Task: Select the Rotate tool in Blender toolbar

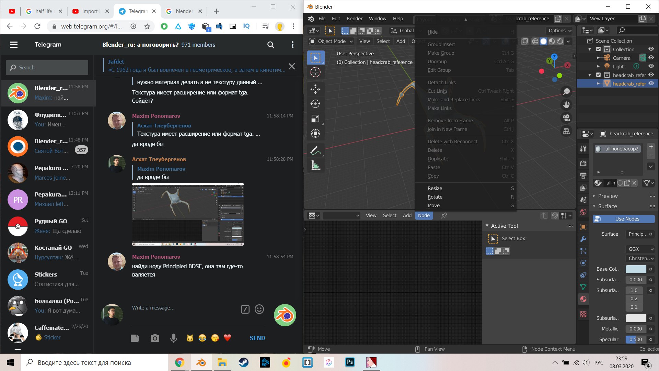Action: coord(315,104)
